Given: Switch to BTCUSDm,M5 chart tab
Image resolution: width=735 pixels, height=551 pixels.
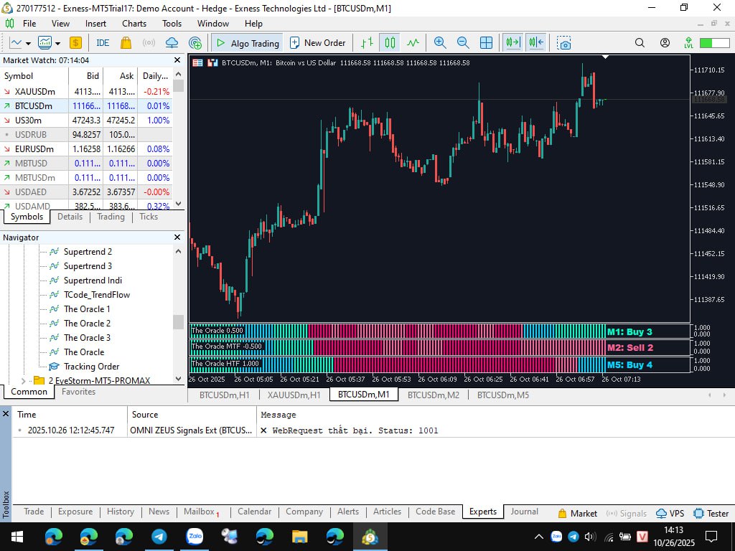Looking at the screenshot, I should coord(503,395).
